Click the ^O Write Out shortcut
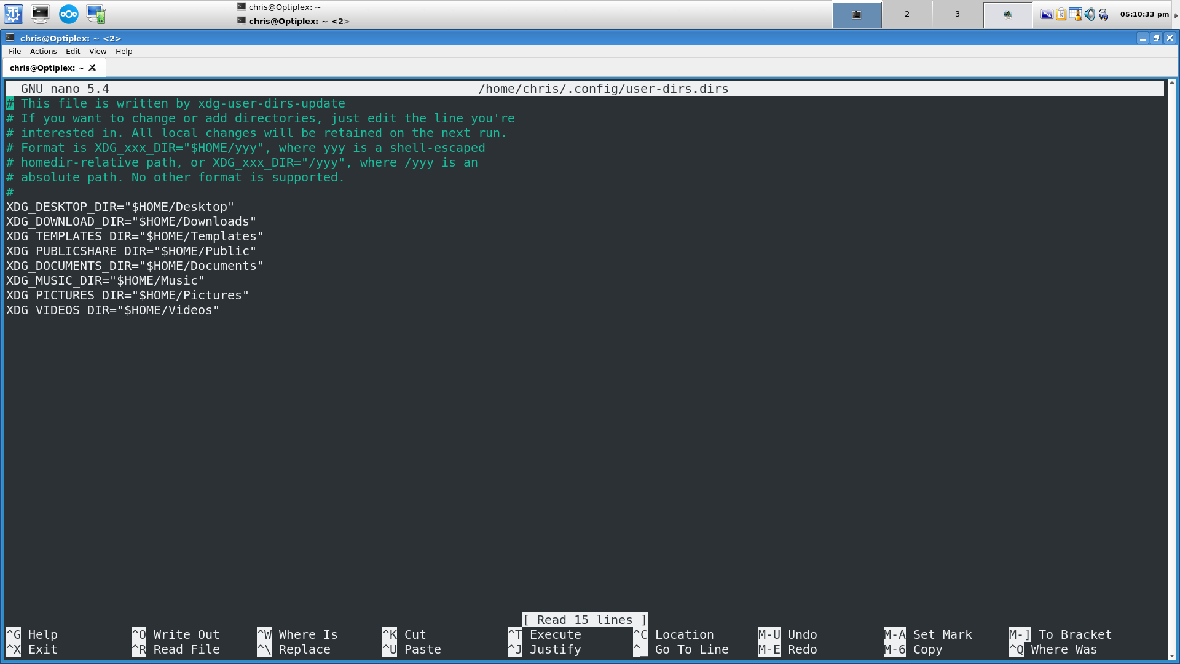The width and height of the screenshot is (1180, 664). click(x=176, y=635)
